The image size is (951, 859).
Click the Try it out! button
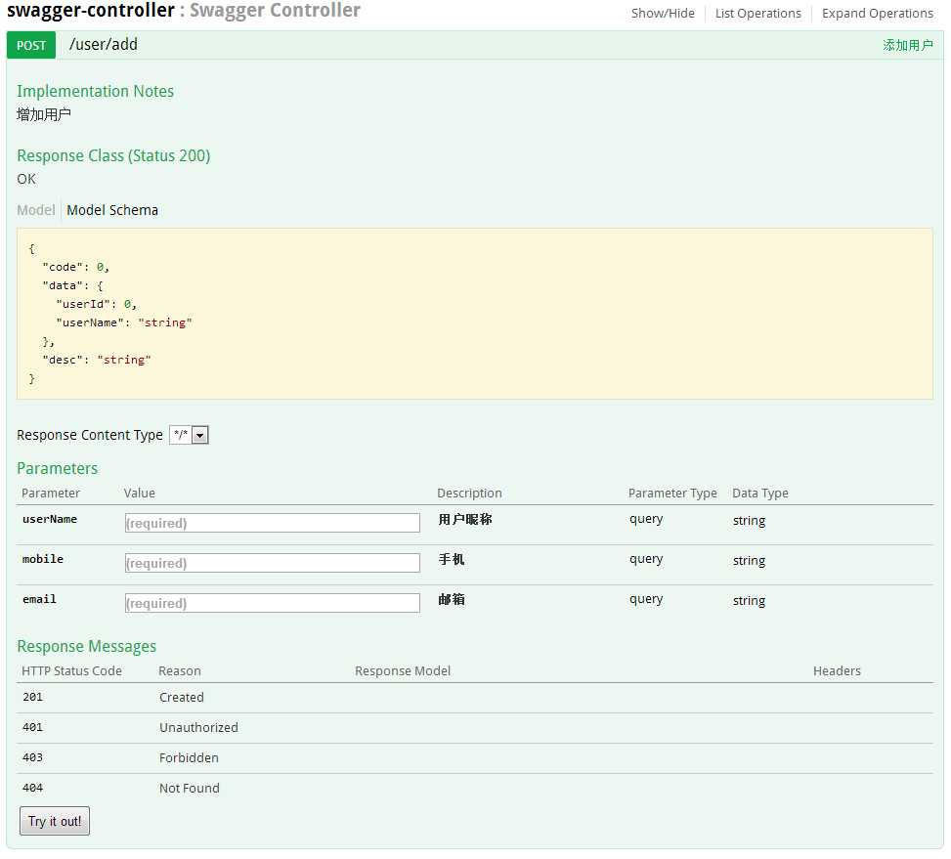(55, 822)
